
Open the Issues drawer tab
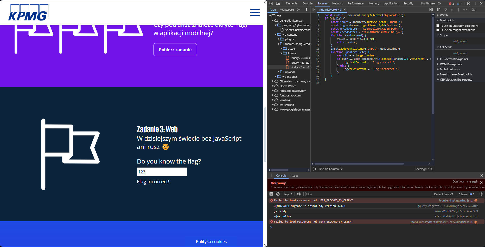(x=294, y=175)
